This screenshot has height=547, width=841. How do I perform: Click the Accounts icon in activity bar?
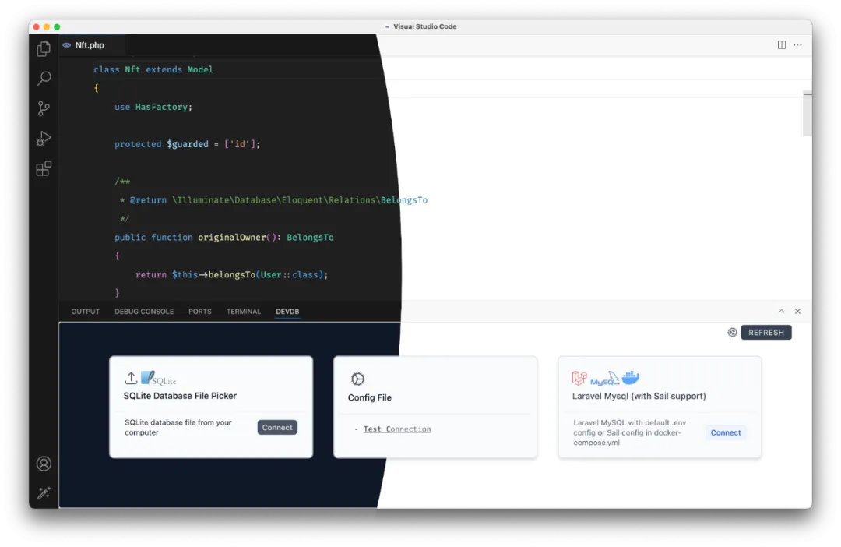click(x=44, y=464)
